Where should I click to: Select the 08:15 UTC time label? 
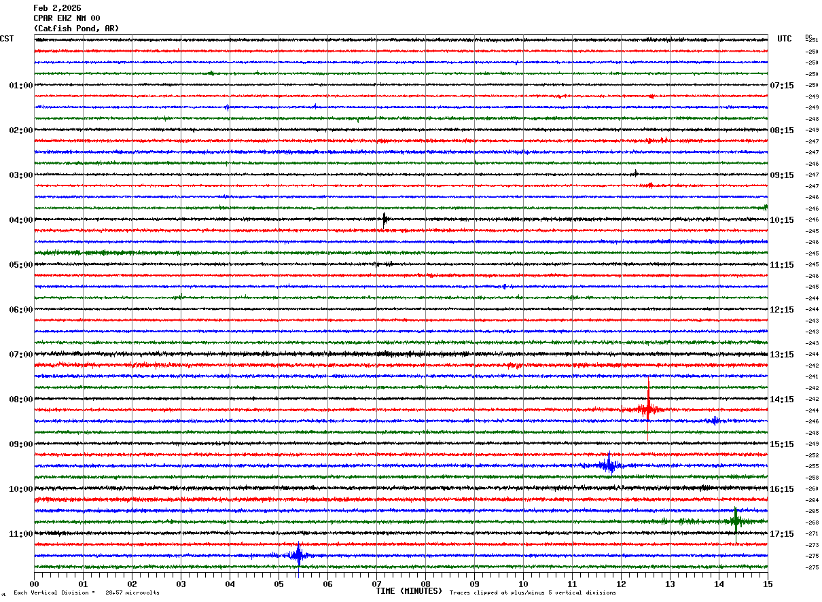click(x=782, y=130)
